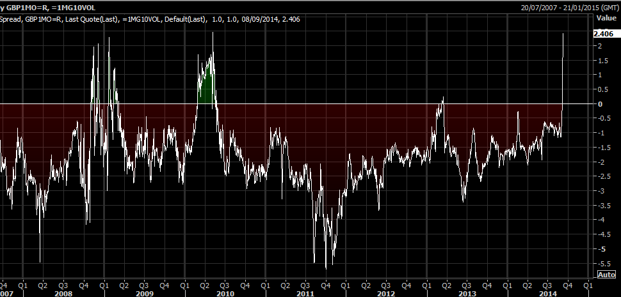The height and width of the screenshot is (297, 621).
Task: Click the -3 label on value axis
Action: [601, 191]
